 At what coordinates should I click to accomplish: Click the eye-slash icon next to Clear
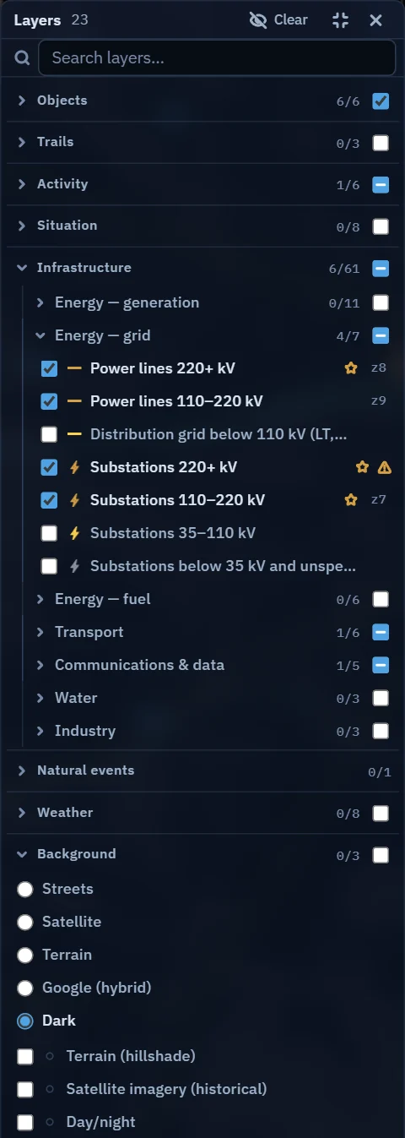pos(258,20)
